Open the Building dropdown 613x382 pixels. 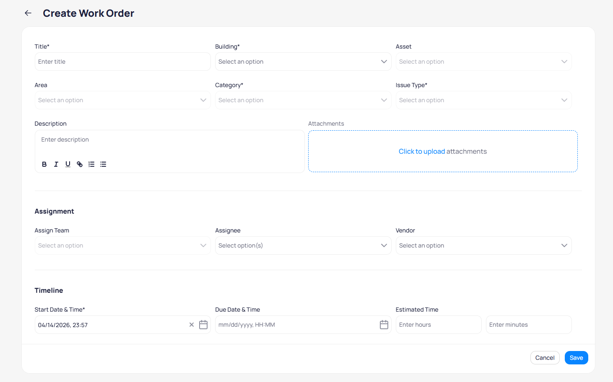303,62
